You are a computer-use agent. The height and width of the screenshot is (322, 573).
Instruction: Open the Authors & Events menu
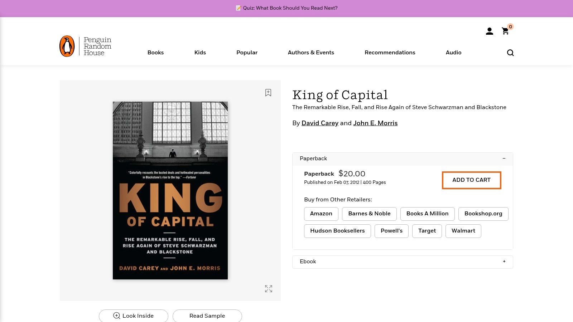(x=311, y=53)
